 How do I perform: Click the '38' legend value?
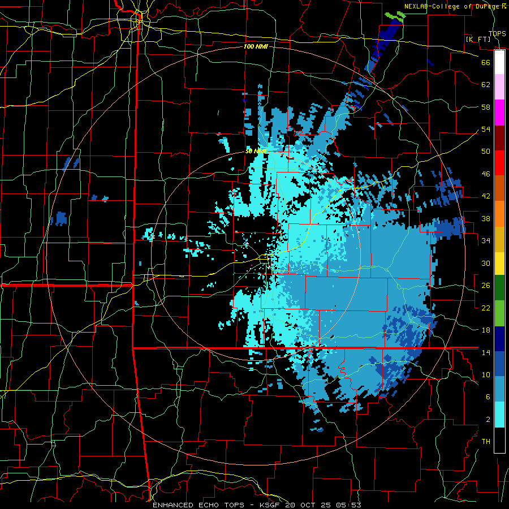pyautogui.click(x=486, y=218)
